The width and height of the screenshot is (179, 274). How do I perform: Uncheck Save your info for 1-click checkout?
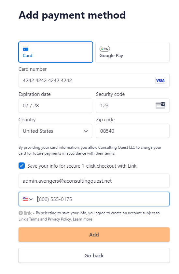coord(21,166)
